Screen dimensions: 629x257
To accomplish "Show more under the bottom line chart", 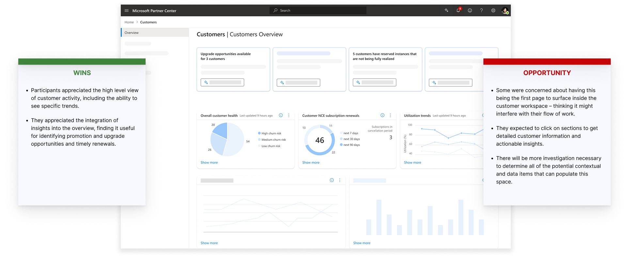I will click(209, 243).
